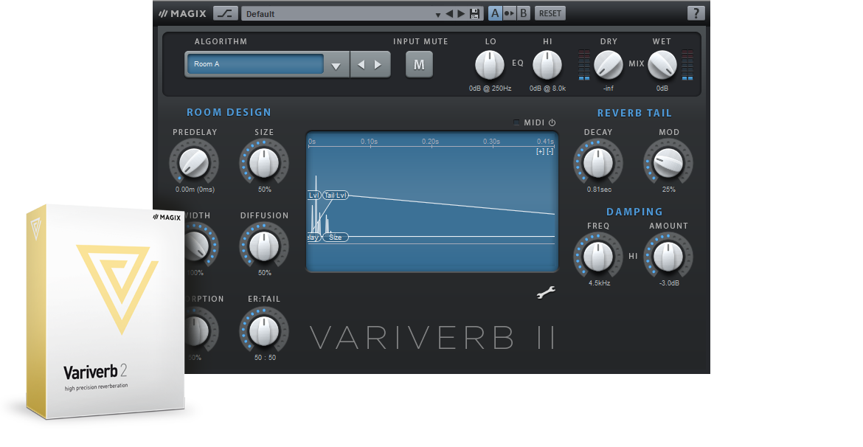Open the Default preset dropdown arrow

click(x=438, y=15)
